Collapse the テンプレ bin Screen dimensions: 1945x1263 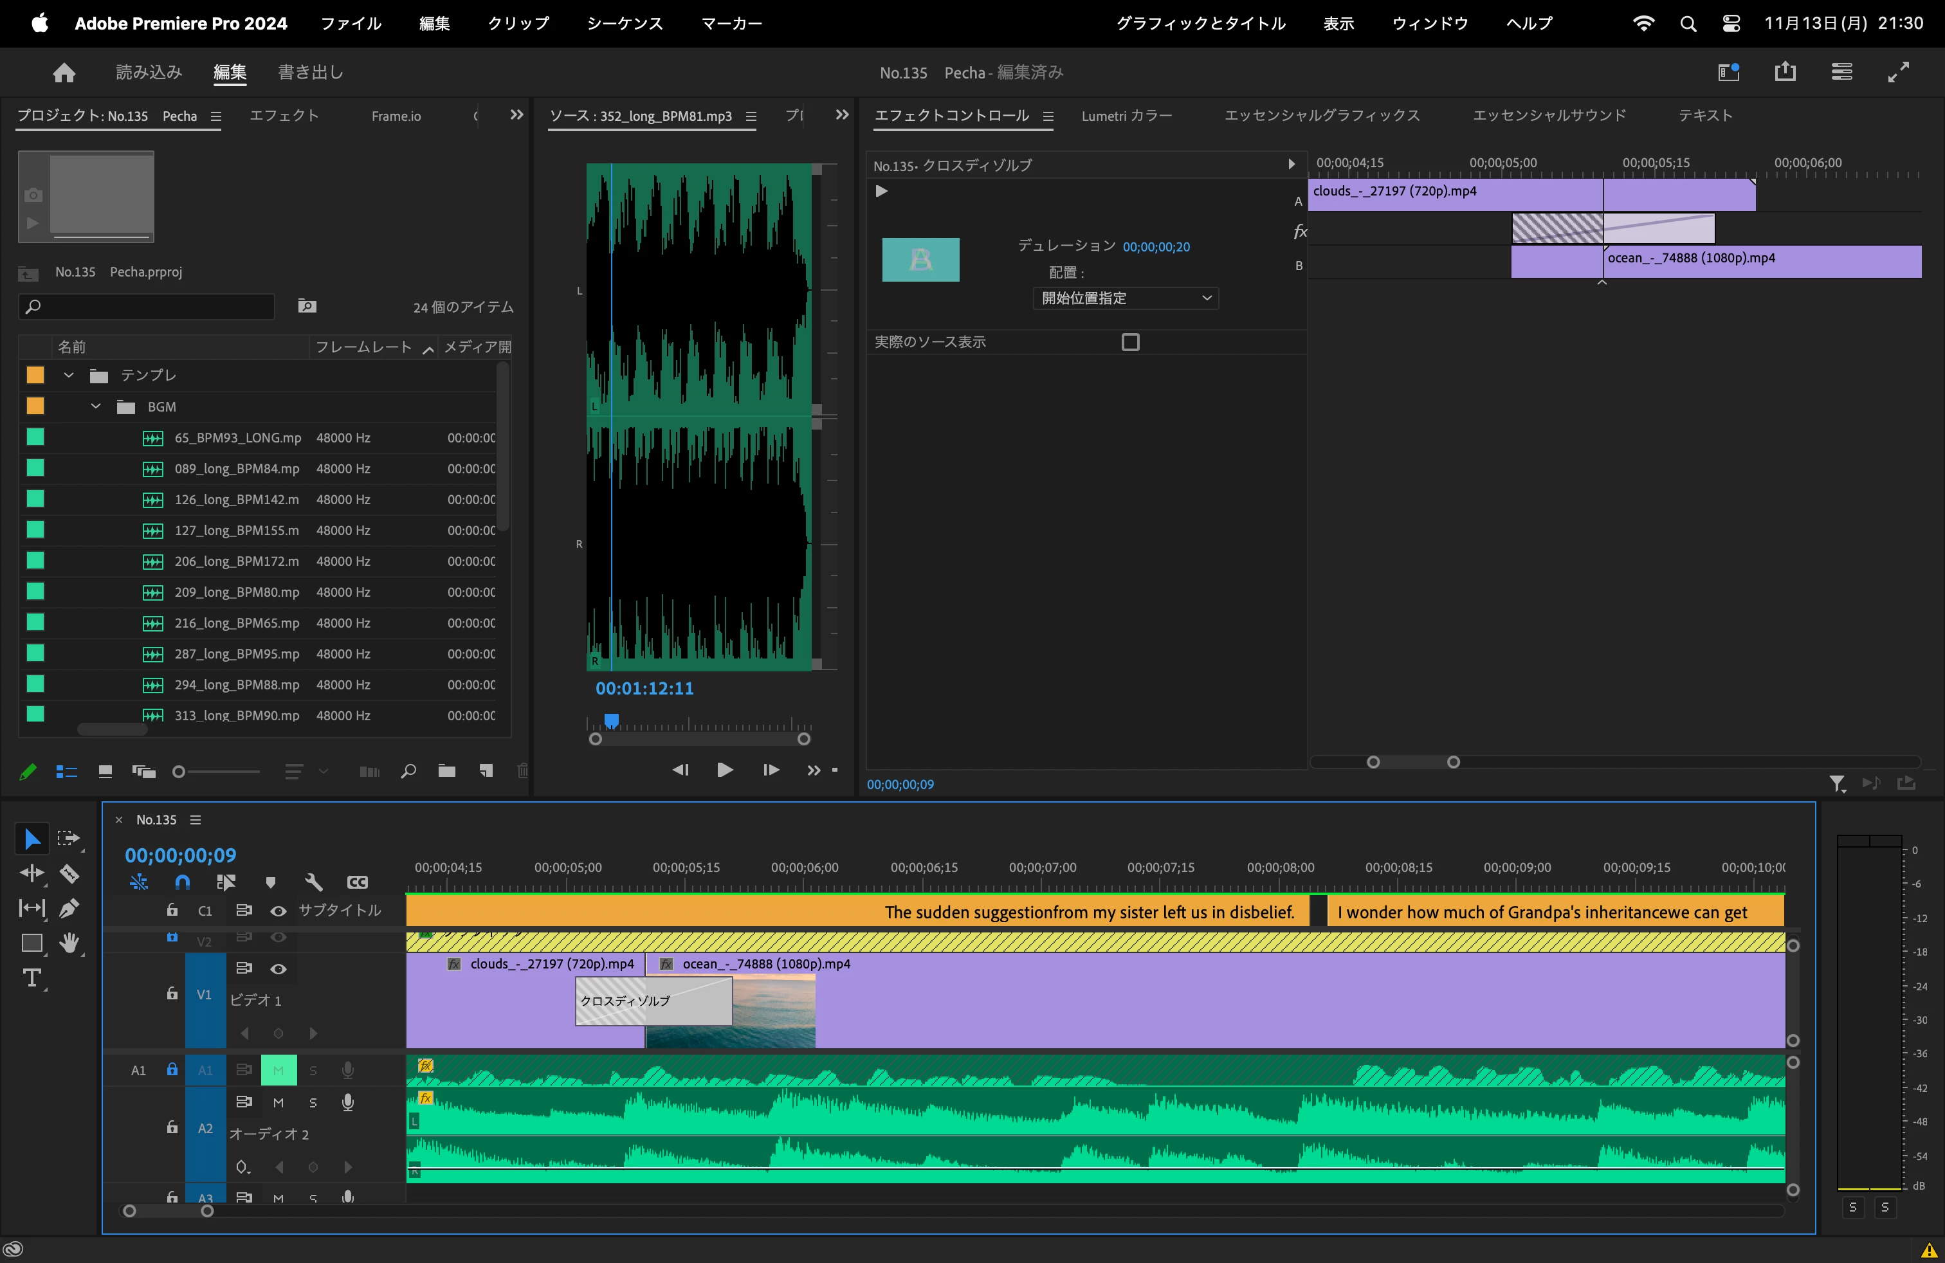pyautogui.click(x=69, y=375)
